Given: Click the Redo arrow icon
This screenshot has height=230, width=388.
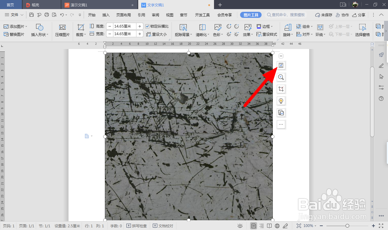Looking at the screenshot, I should (72, 15).
